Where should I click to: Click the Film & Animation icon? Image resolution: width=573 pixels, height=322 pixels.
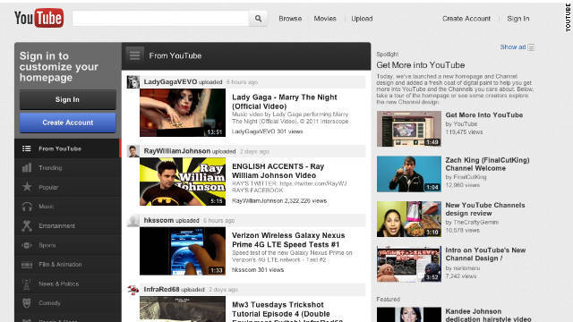point(27,265)
